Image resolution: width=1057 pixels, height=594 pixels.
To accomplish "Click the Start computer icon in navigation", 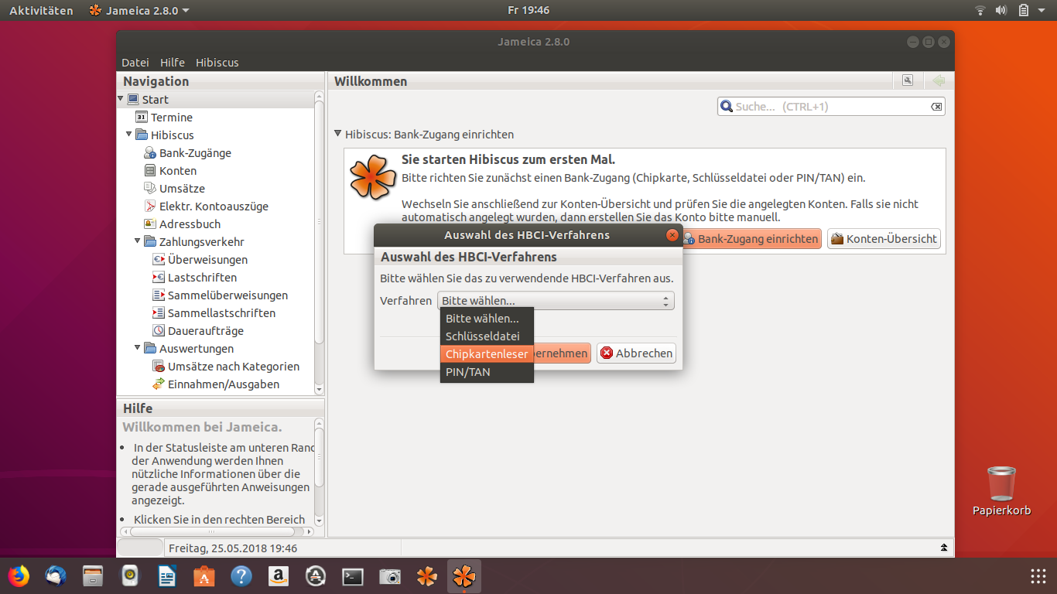I will (133, 99).
